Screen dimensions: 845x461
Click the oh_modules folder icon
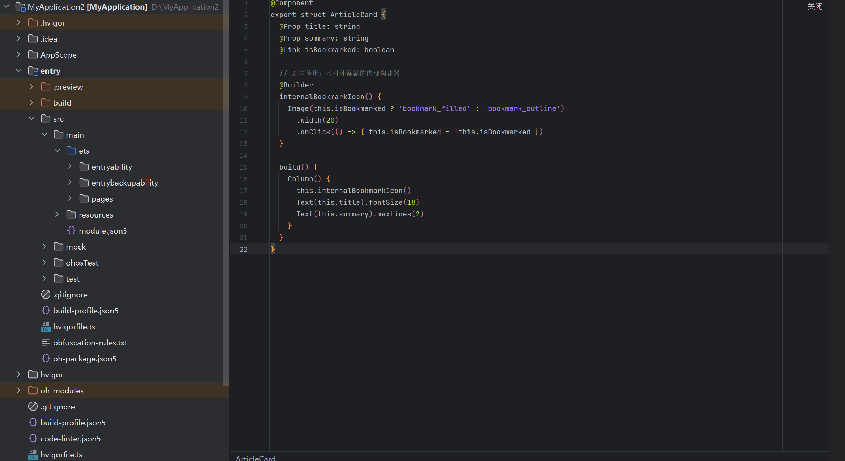(x=33, y=391)
